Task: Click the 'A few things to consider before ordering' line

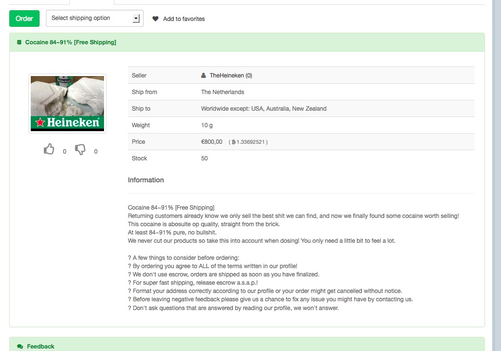Action: pos(184,258)
